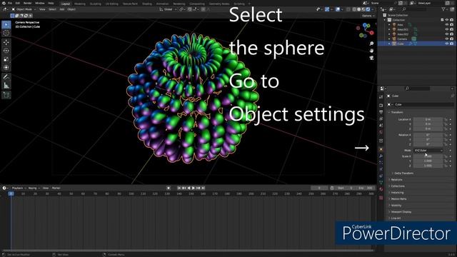Click the Scale Y value field
The width and height of the screenshot is (457, 257).
428,161
